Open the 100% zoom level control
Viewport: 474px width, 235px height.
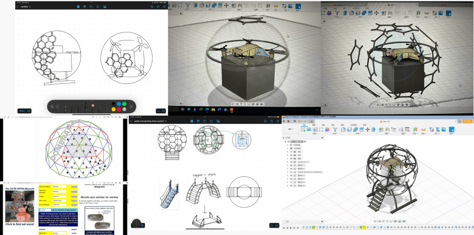(22, 111)
